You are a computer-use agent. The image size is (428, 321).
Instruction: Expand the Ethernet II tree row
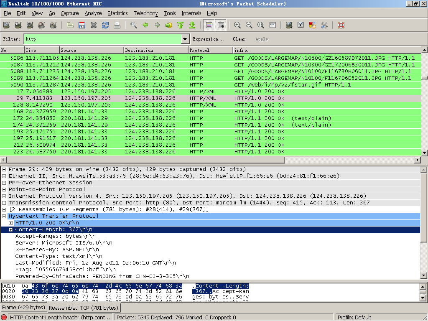tap(4, 176)
